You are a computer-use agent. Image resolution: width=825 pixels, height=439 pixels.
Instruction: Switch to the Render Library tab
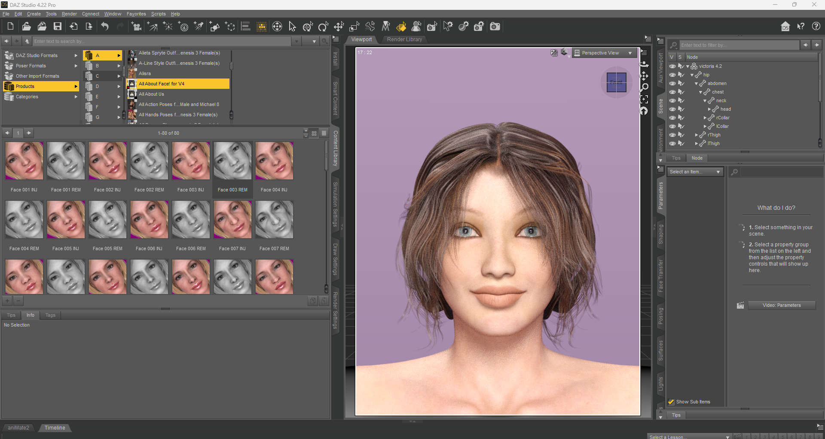(x=404, y=39)
